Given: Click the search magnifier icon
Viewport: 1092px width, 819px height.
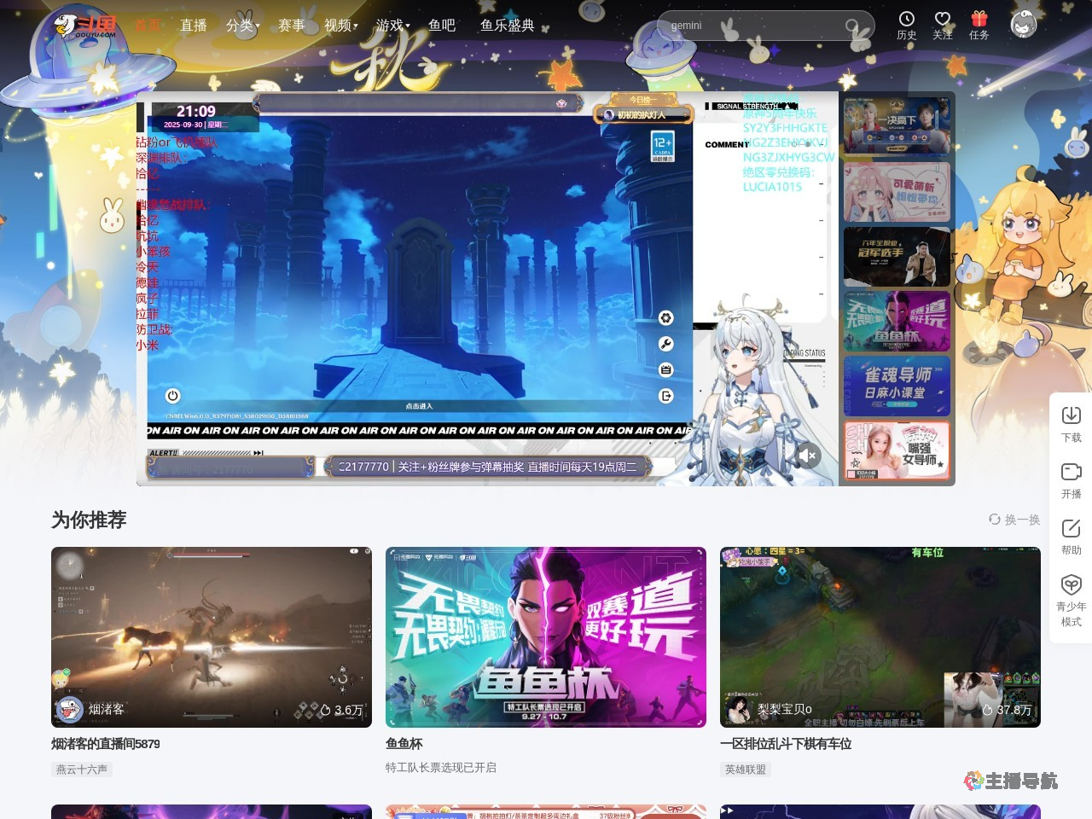Looking at the screenshot, I should [x=852, y=26].
